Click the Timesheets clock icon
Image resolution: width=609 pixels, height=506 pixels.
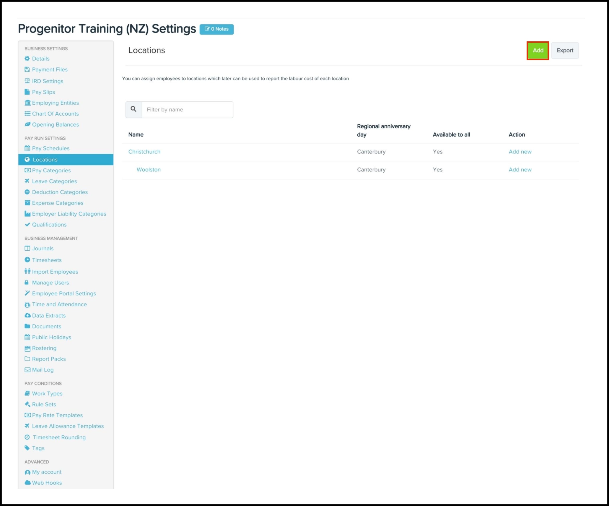click(27, 260)
